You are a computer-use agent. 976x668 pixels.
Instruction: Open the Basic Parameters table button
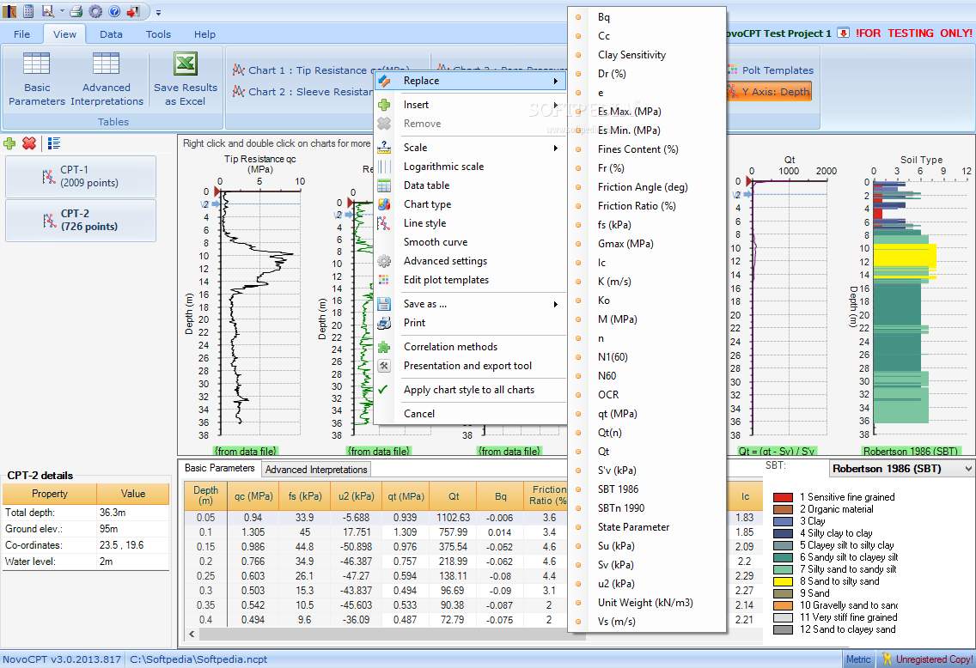click(x=37, y=79)
